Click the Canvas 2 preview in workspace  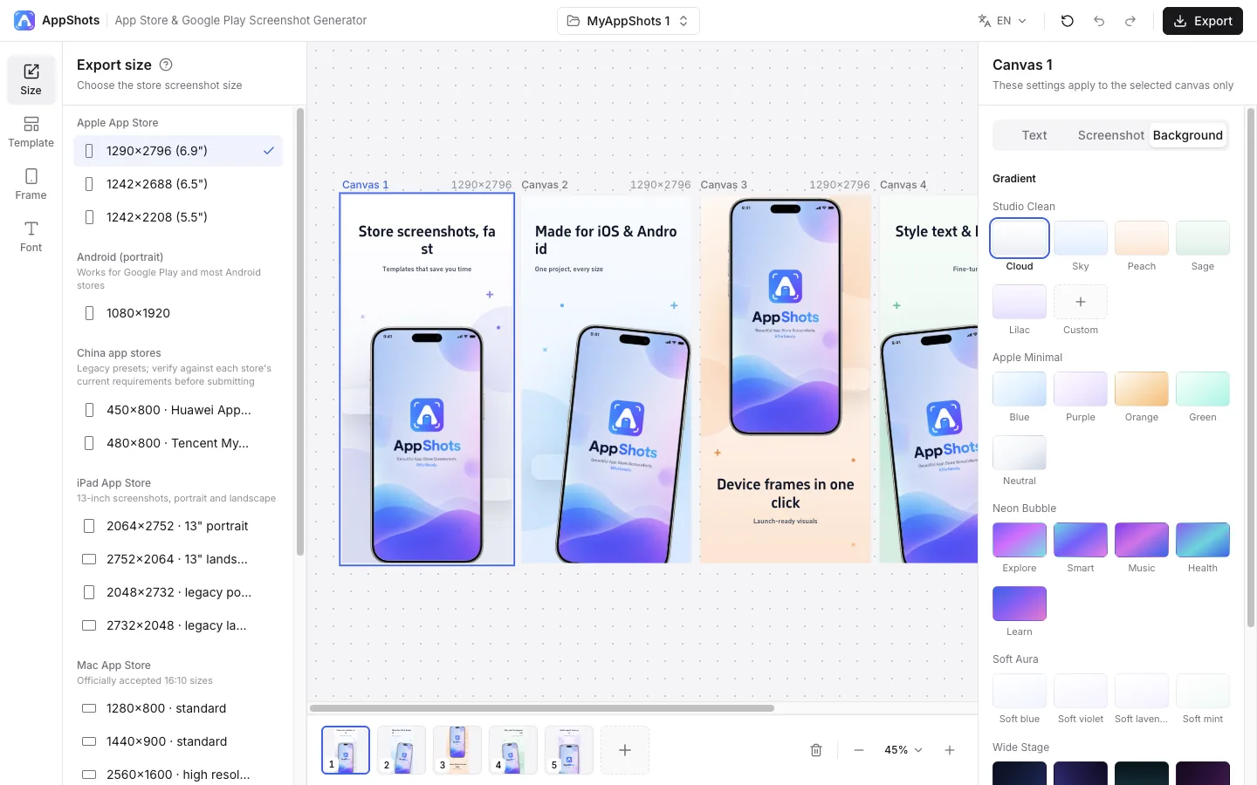606,379
